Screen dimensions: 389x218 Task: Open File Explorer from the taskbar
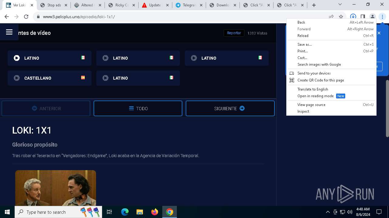[x=140, y=212]
